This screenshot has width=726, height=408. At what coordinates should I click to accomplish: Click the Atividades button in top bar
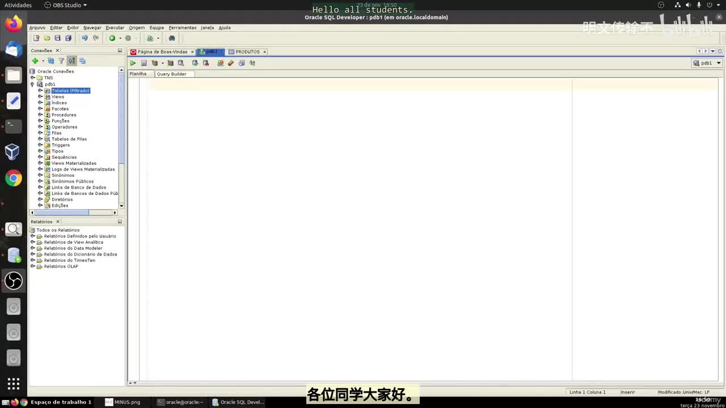click(x=18, y=5)
